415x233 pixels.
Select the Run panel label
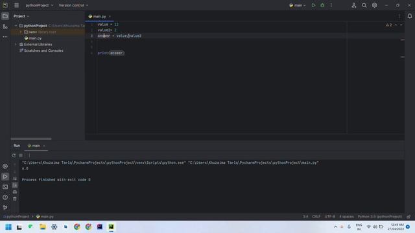point(17,146)
